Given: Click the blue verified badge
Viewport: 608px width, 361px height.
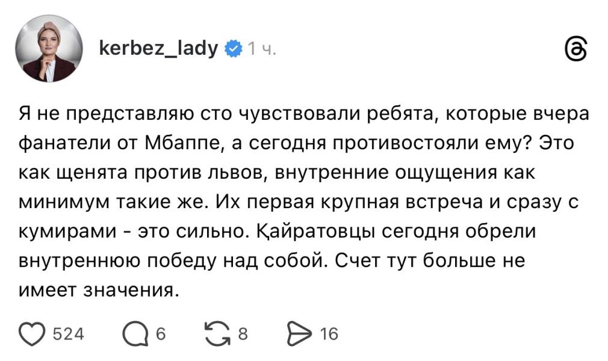Looking at the screenshot, I should [232, 49].
